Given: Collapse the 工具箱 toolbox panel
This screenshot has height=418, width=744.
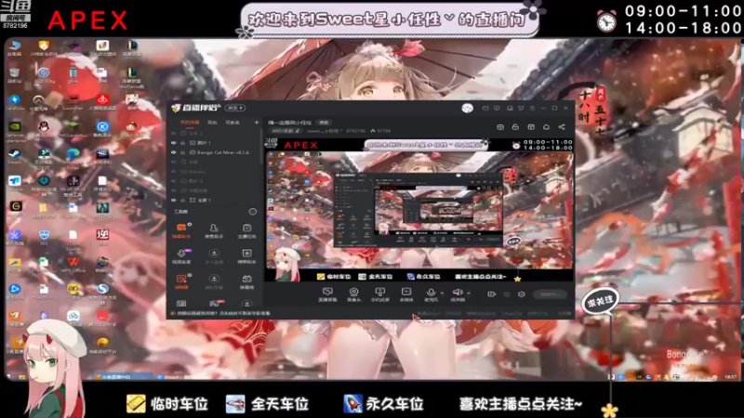Looking at the screenshot, I should pos(253,212).
